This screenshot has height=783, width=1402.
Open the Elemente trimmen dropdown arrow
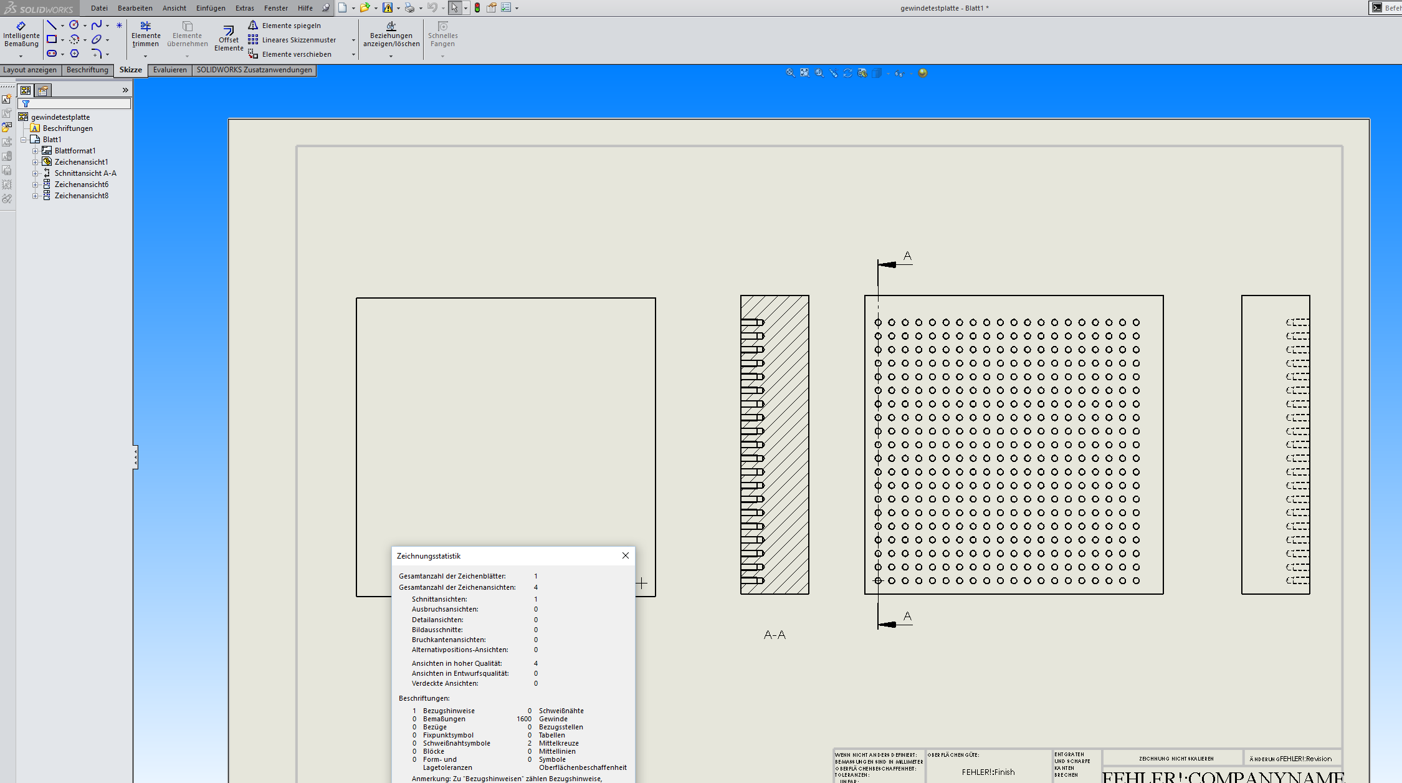[145, 56]
